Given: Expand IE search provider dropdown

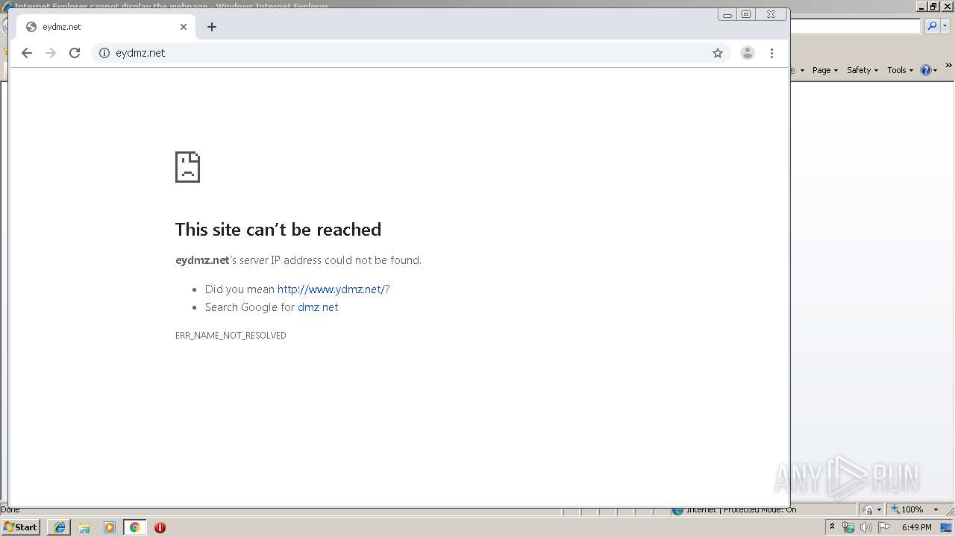Looking at the screenshot, I should pyautogui.click(x=945, y=26).
